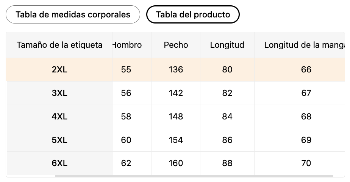Click sleeve length value 67 in 3XL row
350x182 pixels.
pyautogui.click(x=306, y=93)
